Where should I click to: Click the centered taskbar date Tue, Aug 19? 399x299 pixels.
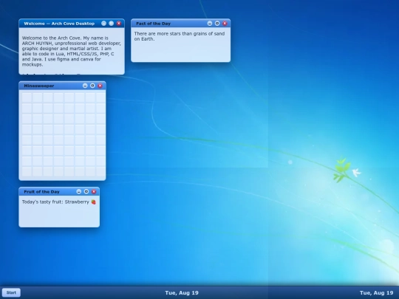pos(182,292)
